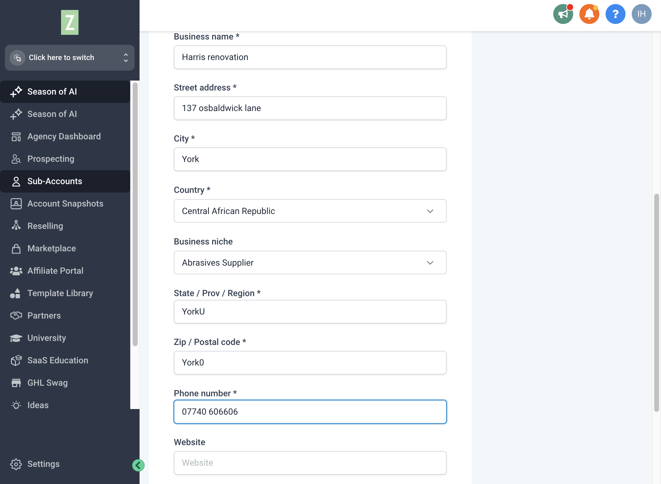The image size is (661, 484).
Task: Click the Business name field
Action: 310,57
